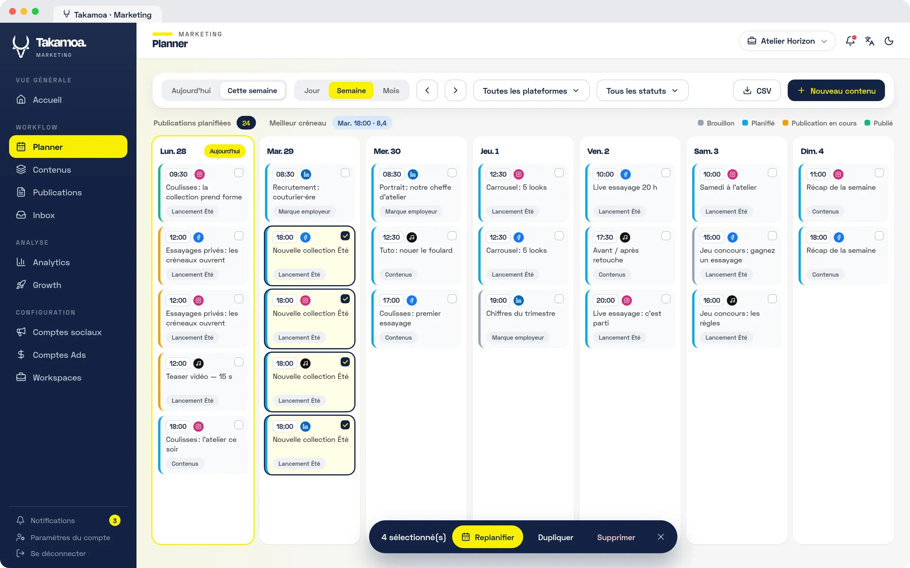The width and height of the screenshot is (910, 568).
Task: Open Inbox in the sidebar
Action: pyautogui.click(x=68, y=215)
